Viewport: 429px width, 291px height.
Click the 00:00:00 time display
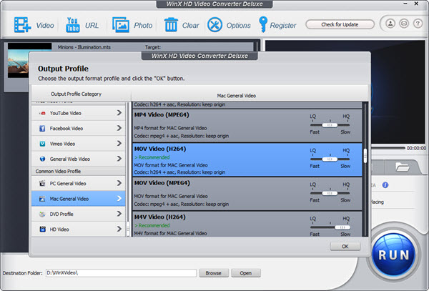pyautogui.click(x=416, y=148)
